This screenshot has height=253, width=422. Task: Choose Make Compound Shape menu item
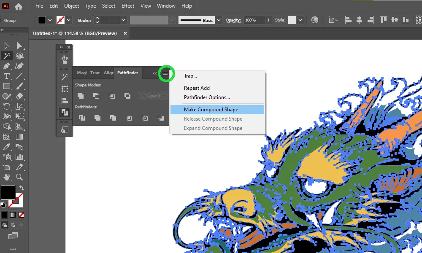click(x=217, y=110)
